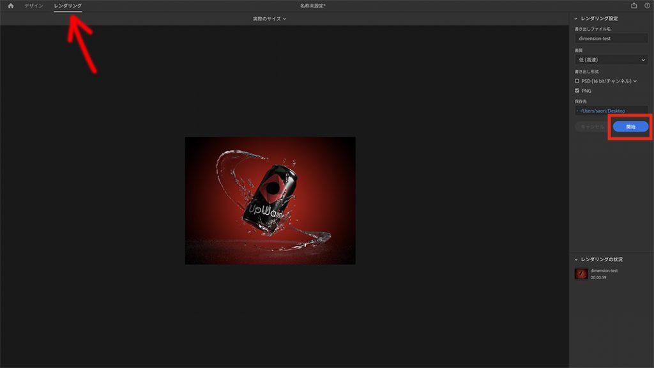This screenshot has height=368, width=654.
Task: Collapse the レンダリングの状況 section
Action: pos(575,259)
